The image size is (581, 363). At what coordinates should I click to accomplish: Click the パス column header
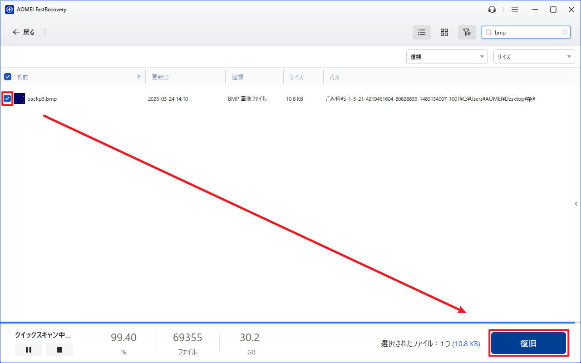335,77
